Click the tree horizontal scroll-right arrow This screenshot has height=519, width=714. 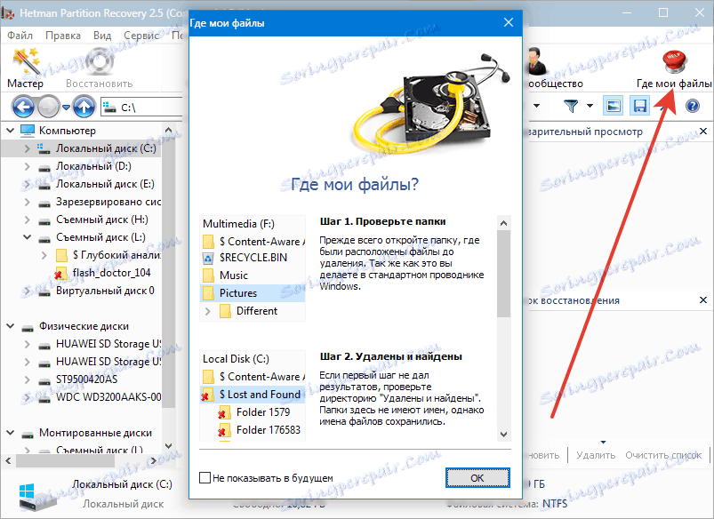154,460
